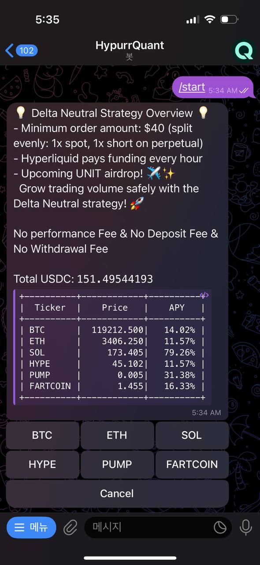The width and height of the screenshot is (260, 565).
Task: Tap the hamburger icon in the 메뉴 button
Action: 19,527
